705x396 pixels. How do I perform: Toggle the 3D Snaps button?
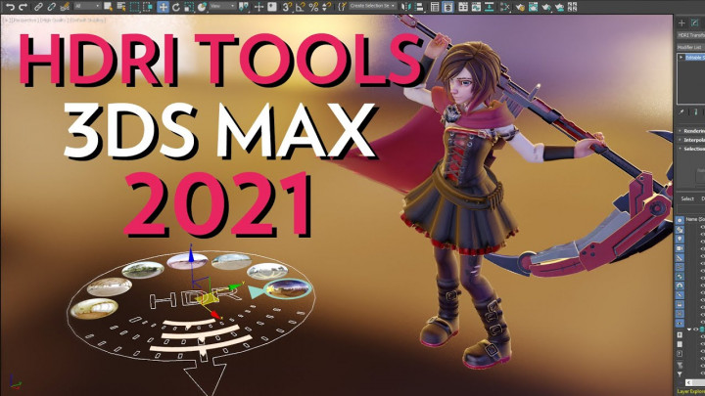286,7
